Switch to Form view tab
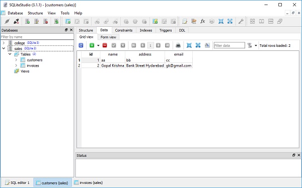The image size is (302, 188). click(x=108, y=37)
